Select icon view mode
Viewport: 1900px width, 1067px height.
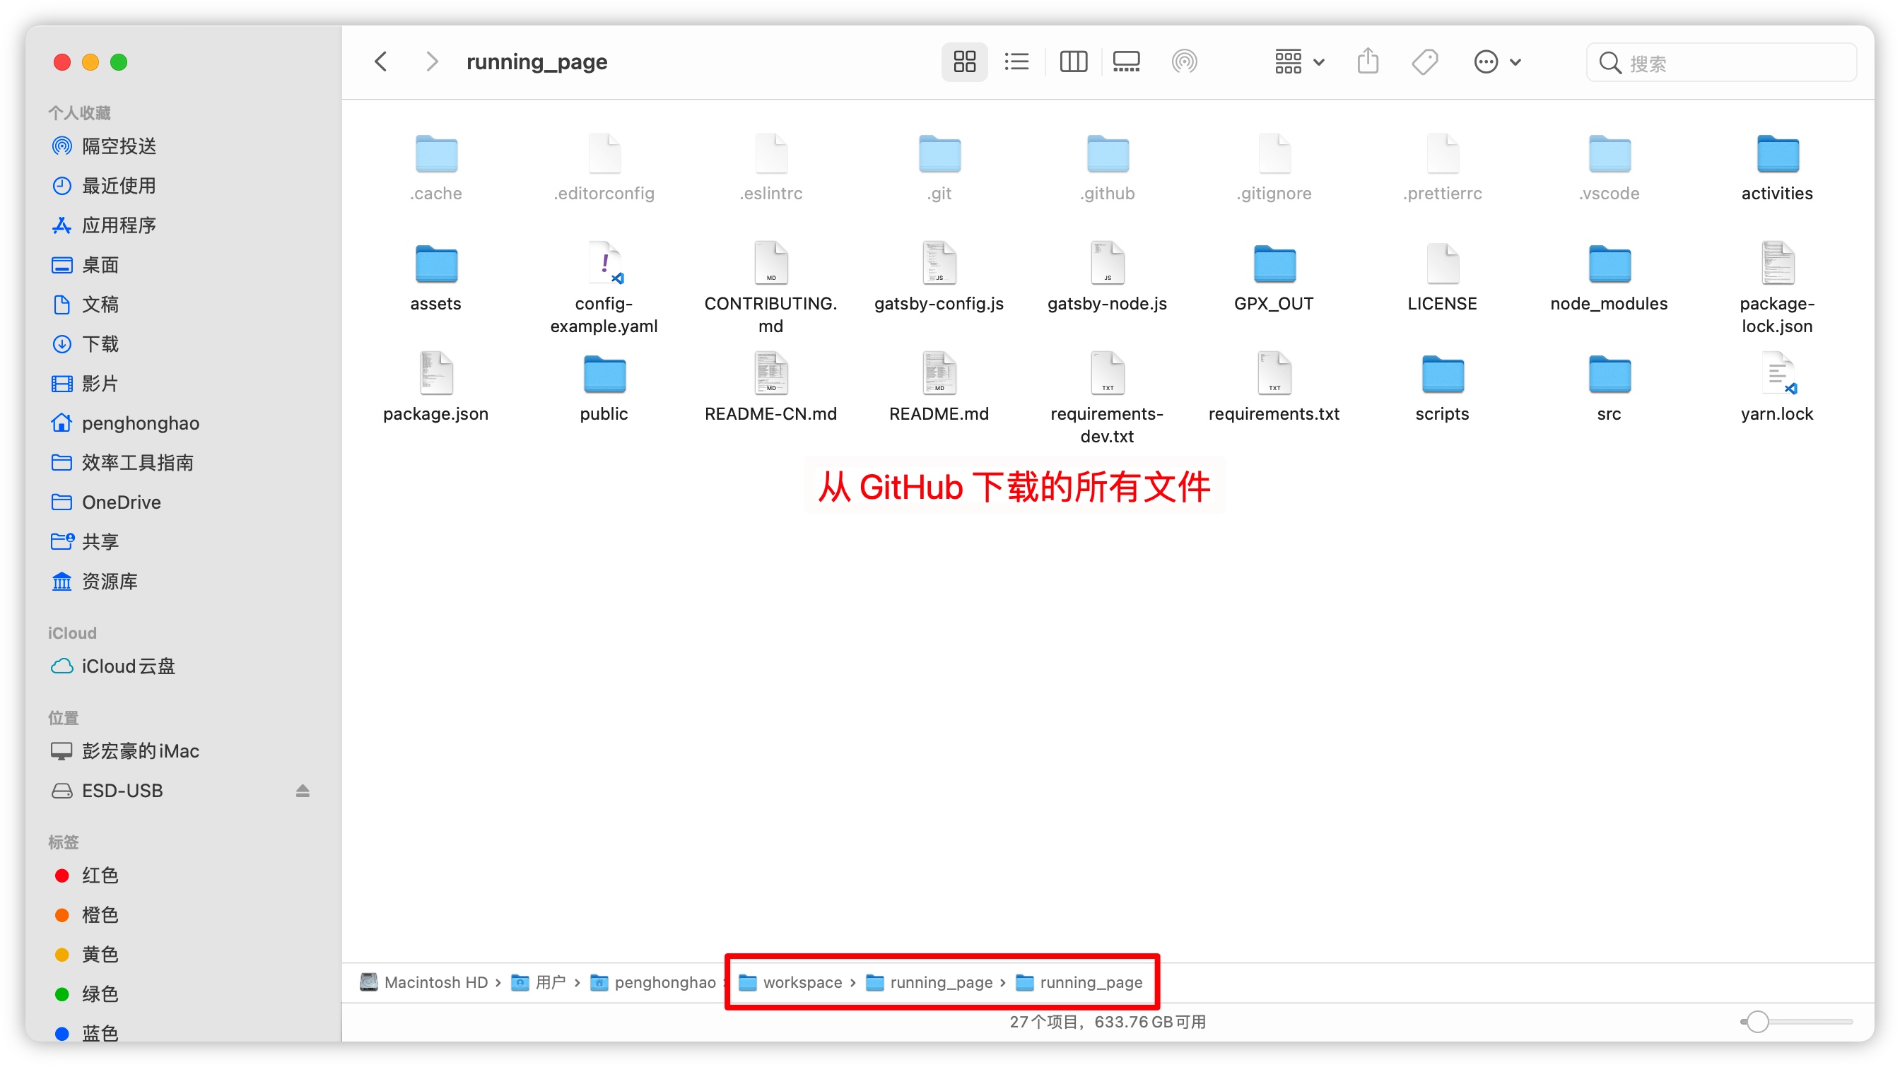pyautogui.click(x=964, y=62)
